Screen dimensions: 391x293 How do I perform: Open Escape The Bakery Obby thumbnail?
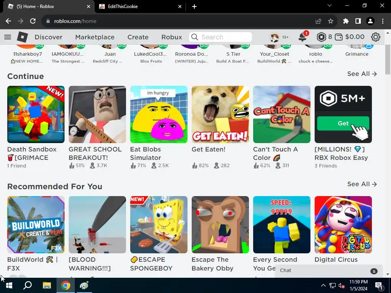tap(220, 225)
